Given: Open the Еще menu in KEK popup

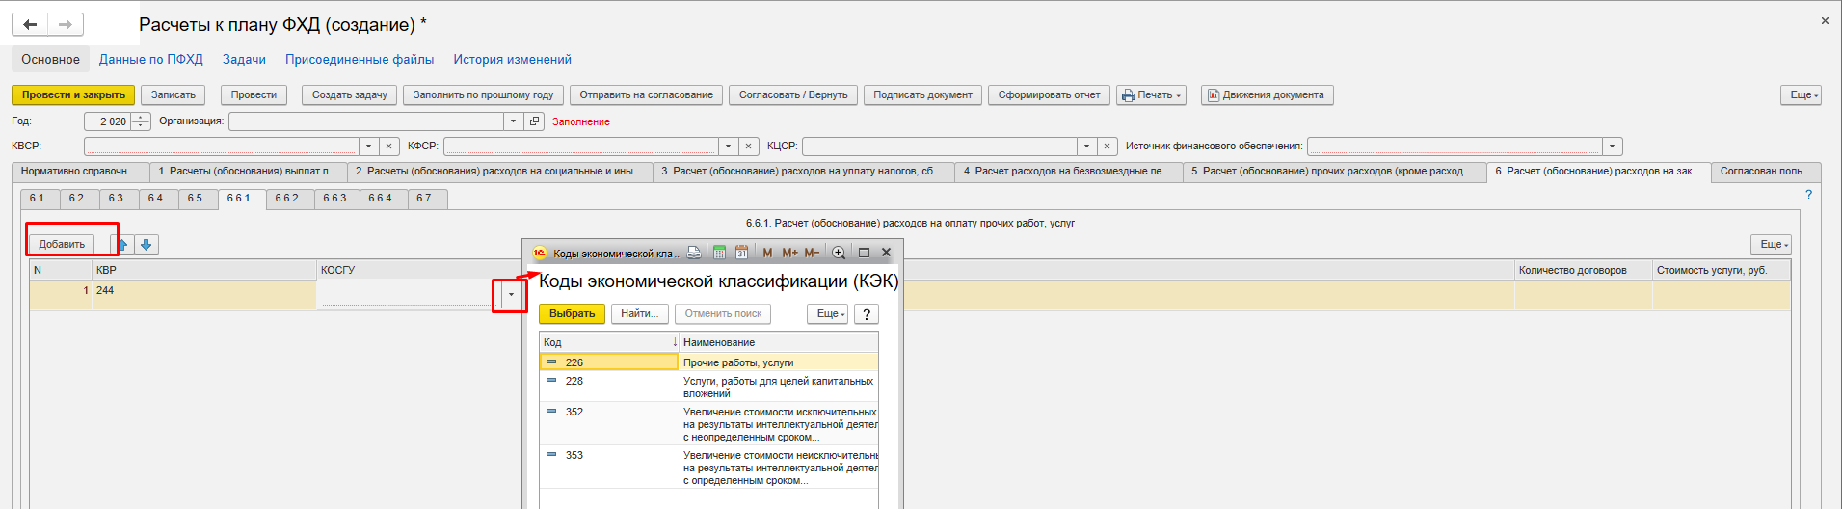Looking at the screenshot, I should tap(827, 314).
